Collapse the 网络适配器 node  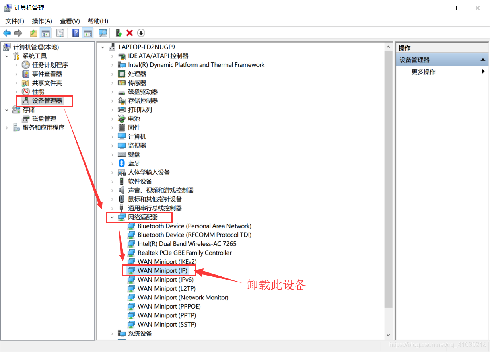[x=112, y=217]
